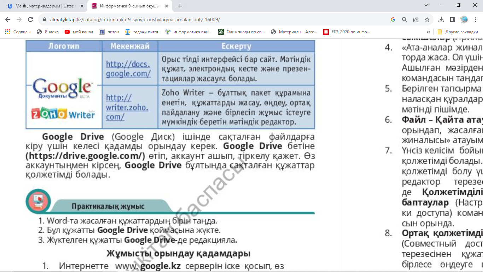Viewport: 483px width, 272px height.
Task: Click the Практикалық жұмыс heading
Action: pyautogui.click(x=108, y=206)
